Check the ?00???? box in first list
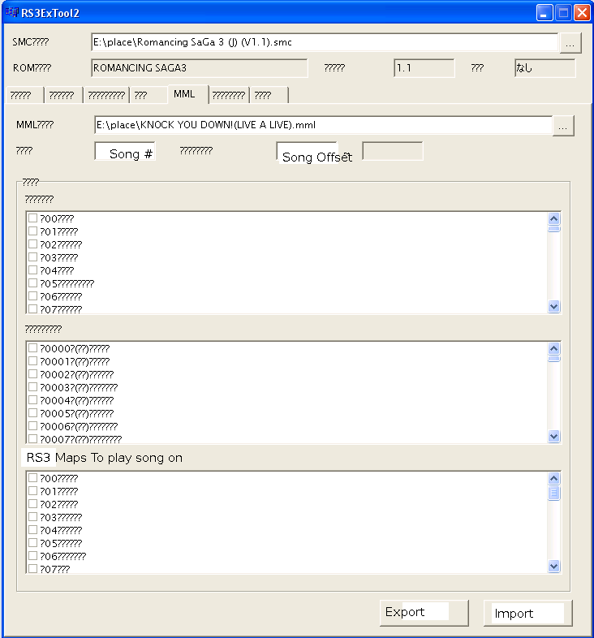This screenshot has width=594, height=638. coord(33,218)
